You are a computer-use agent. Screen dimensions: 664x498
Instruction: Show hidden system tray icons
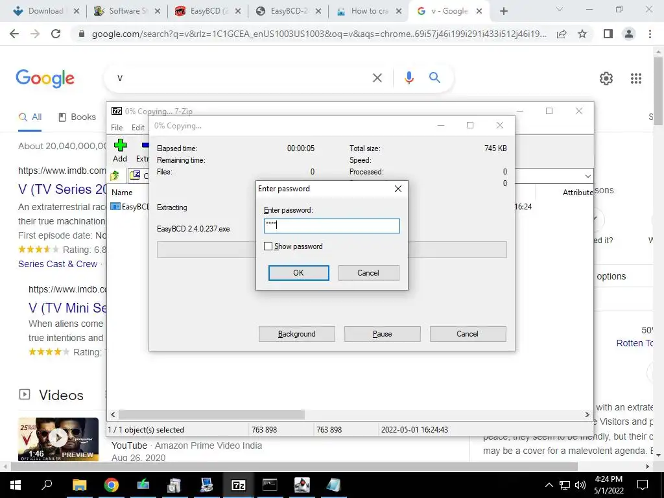pos(549,485)
